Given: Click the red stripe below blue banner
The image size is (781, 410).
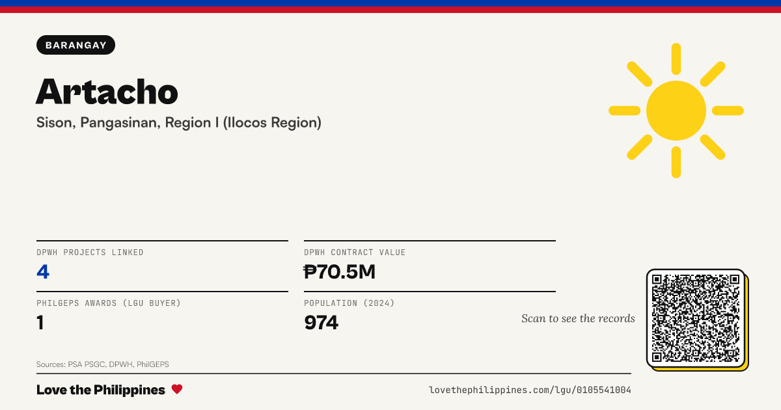Looking at the screenshot, I should pyautogui.click(x=390, y=10).
